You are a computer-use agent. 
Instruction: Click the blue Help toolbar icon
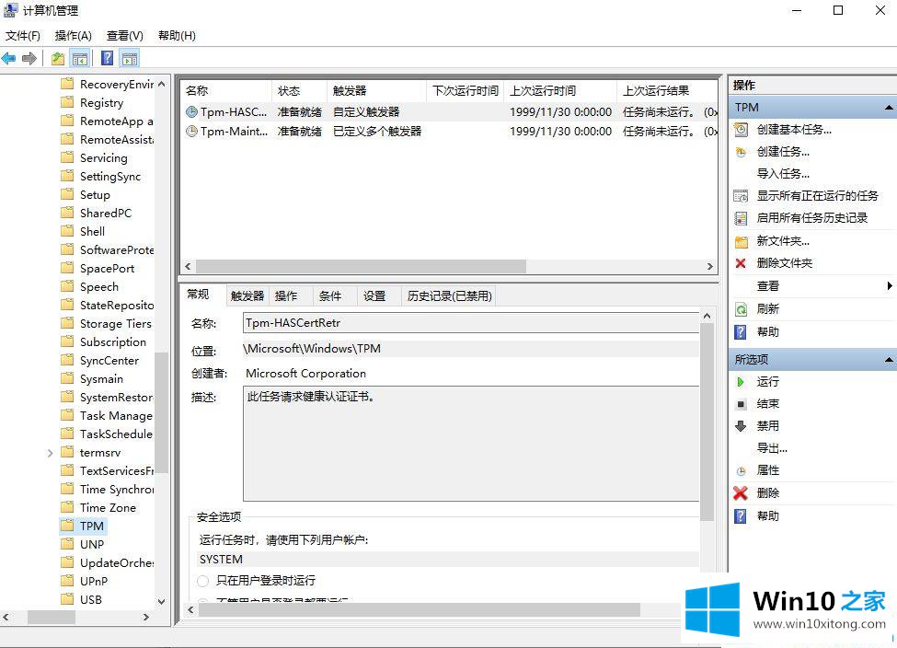point(107,58)
